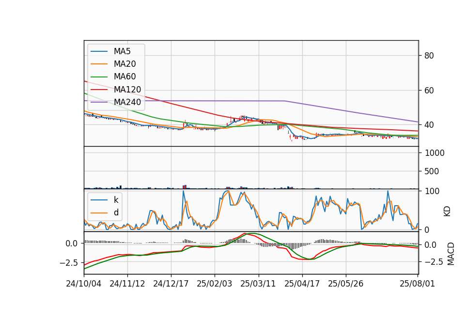
Task: Click the 25/03/11 date axis label
Action: pyautogui.click(x=258, y=284)
